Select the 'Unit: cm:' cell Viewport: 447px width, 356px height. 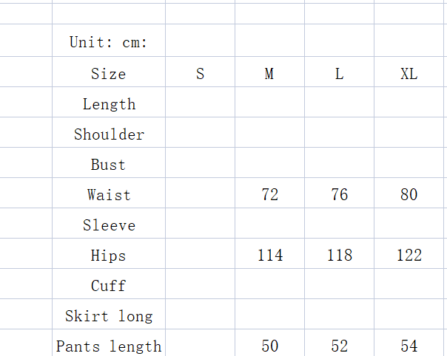(x=109, y=42)
